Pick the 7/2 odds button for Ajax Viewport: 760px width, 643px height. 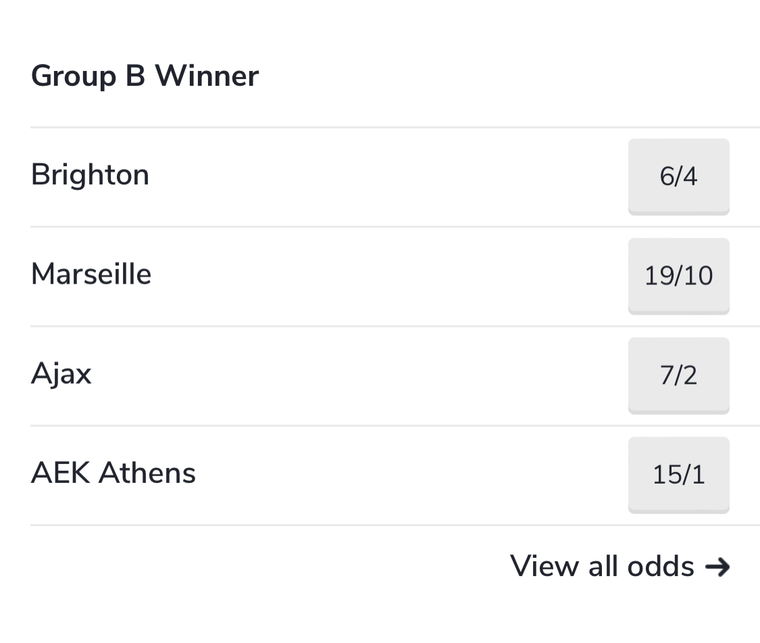point(678,376)
